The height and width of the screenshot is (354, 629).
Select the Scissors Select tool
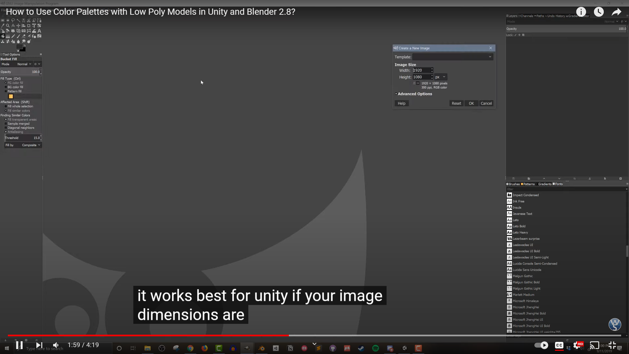[29, 20]
